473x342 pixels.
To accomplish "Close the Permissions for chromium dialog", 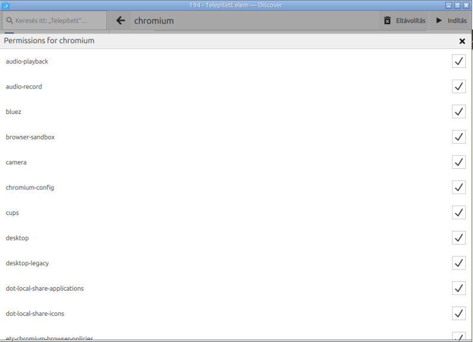I will point(462,41).
